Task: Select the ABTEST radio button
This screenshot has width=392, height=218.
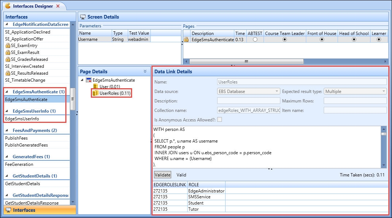Action: [254, 39]
